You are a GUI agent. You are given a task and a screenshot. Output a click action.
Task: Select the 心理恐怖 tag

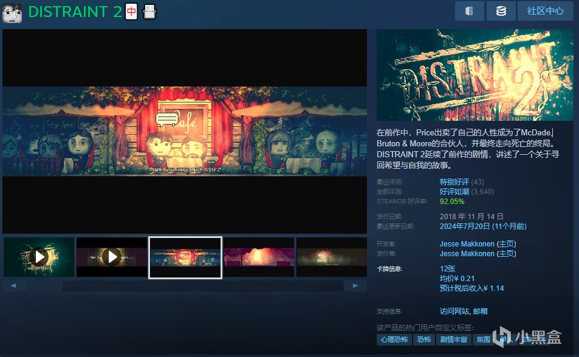point(394,339)
